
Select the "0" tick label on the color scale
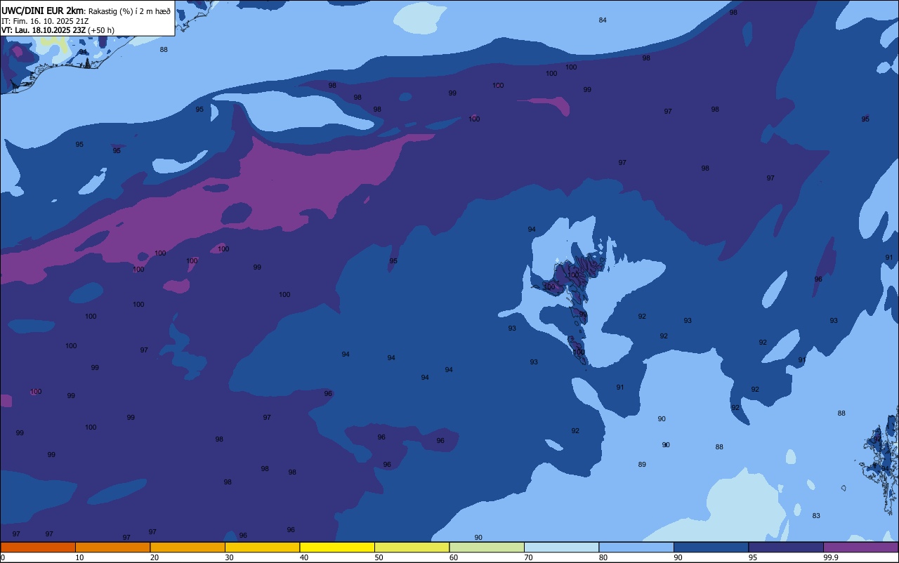click(3, 557)
